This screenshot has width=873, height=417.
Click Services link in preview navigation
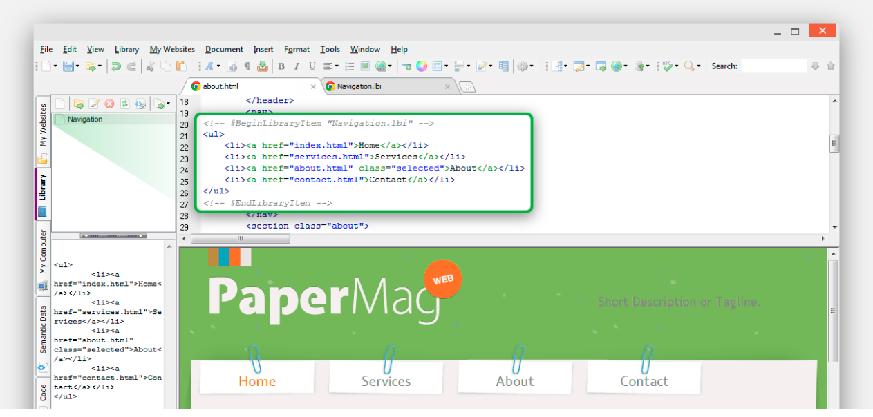tap(386, 381)
